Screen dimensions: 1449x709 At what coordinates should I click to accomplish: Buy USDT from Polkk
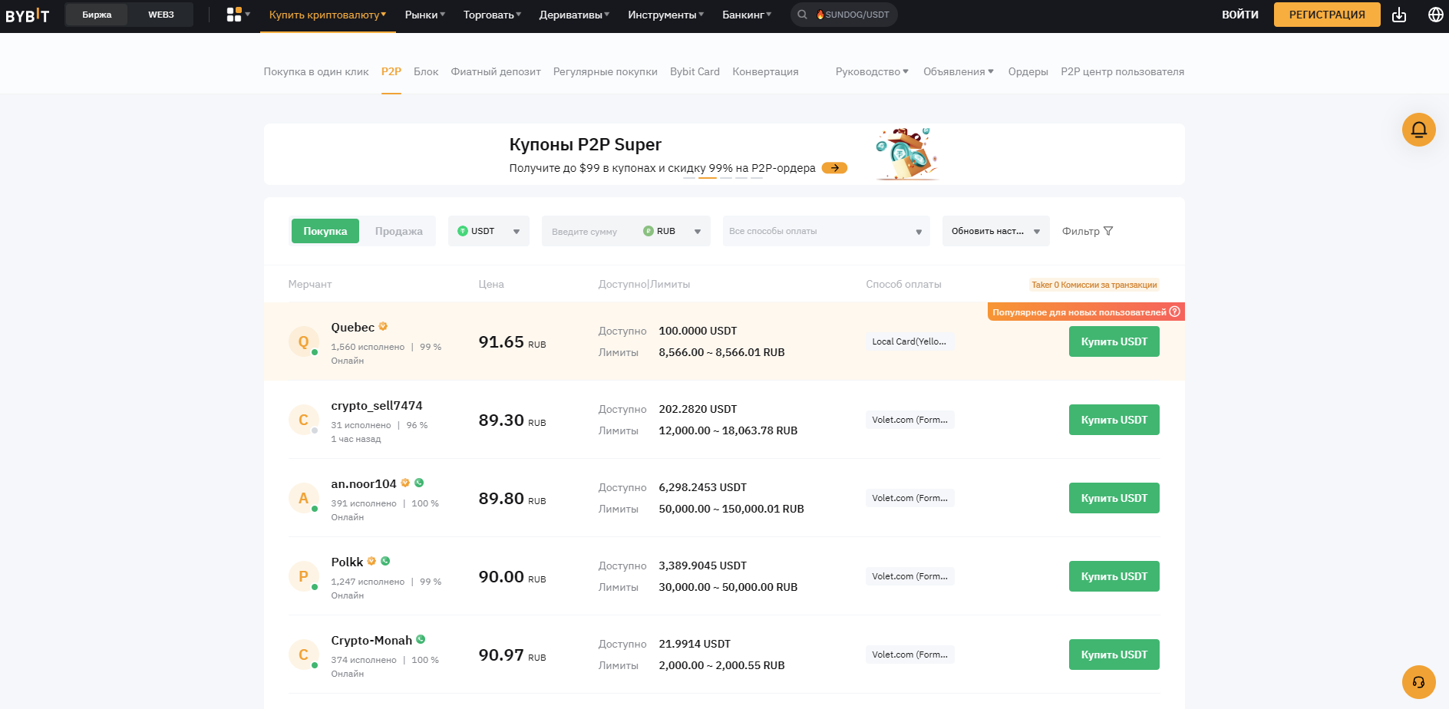point(1114,576)
